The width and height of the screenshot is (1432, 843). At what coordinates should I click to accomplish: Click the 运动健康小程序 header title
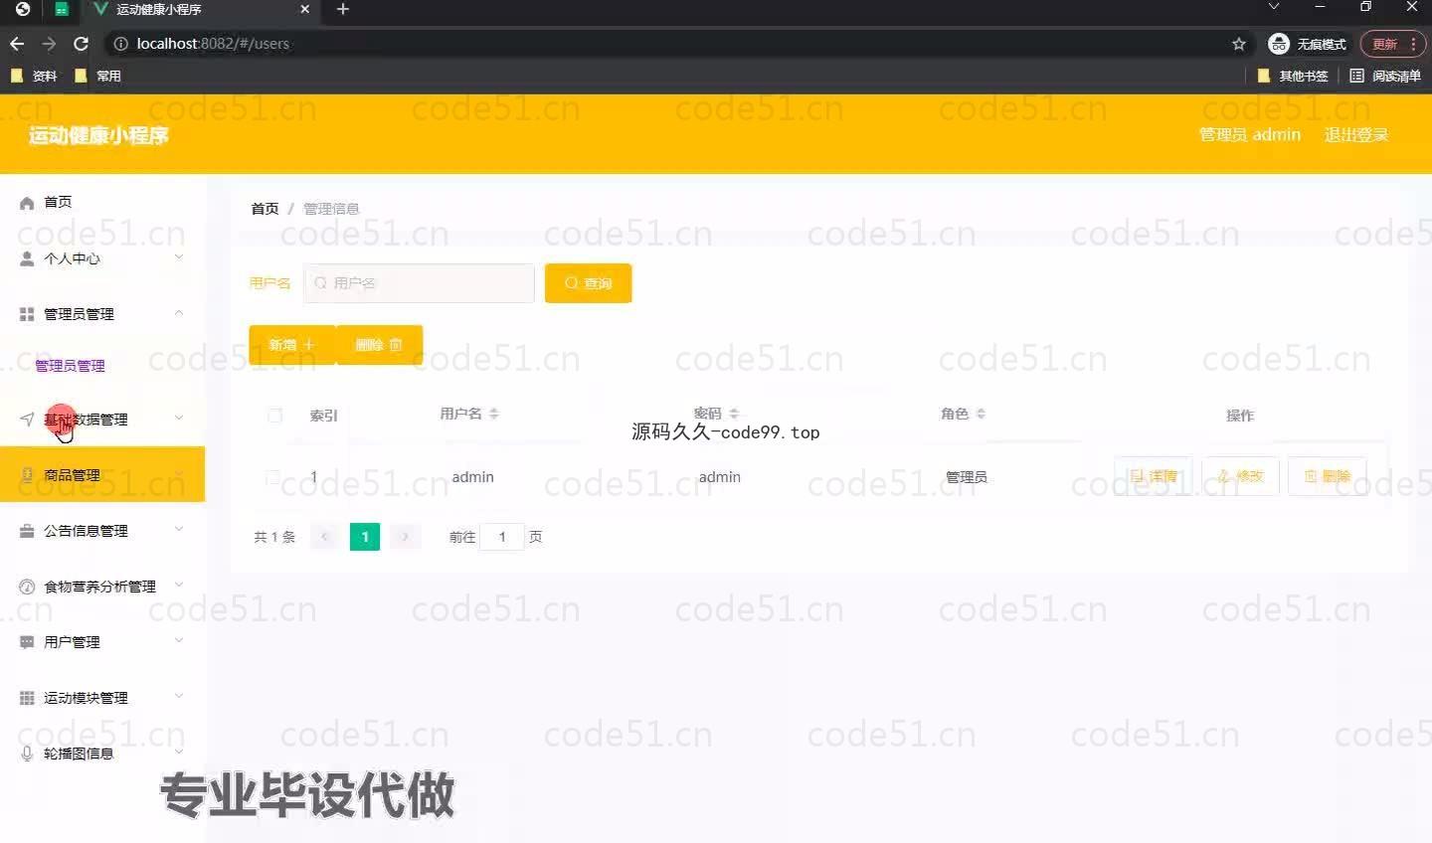point(98,135)
